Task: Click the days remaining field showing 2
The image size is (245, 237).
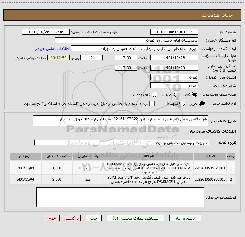Action: [x=92, y=58]
